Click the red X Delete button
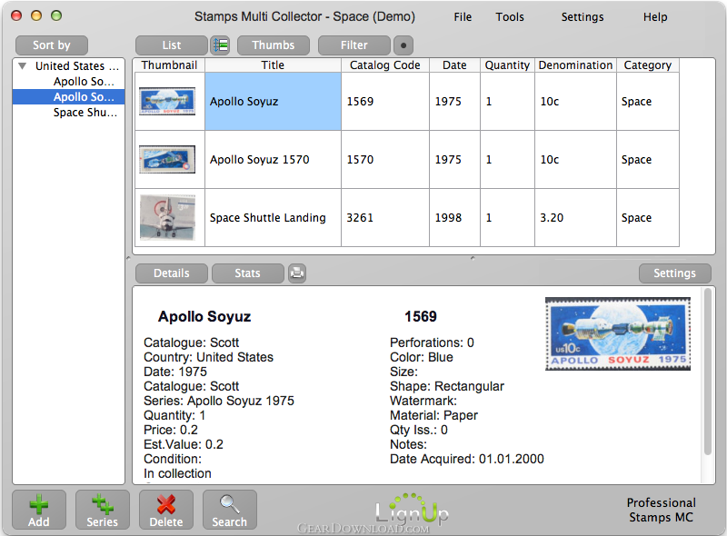 (x=166, y=510)
